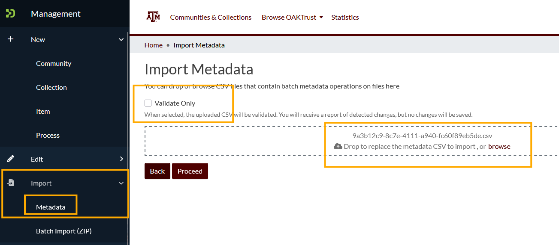
Task: Enable the Validate Only checkbox
Action: [x=148, y=103]
